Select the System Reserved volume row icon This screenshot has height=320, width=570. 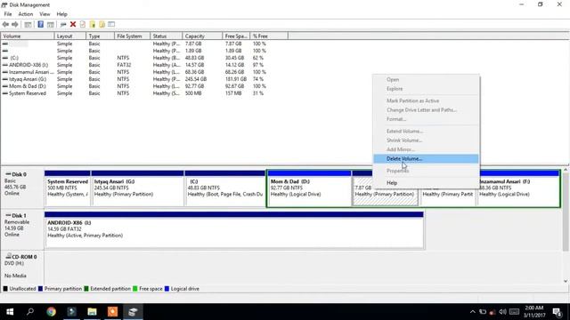pyautogui.click(x=5, y=93)
